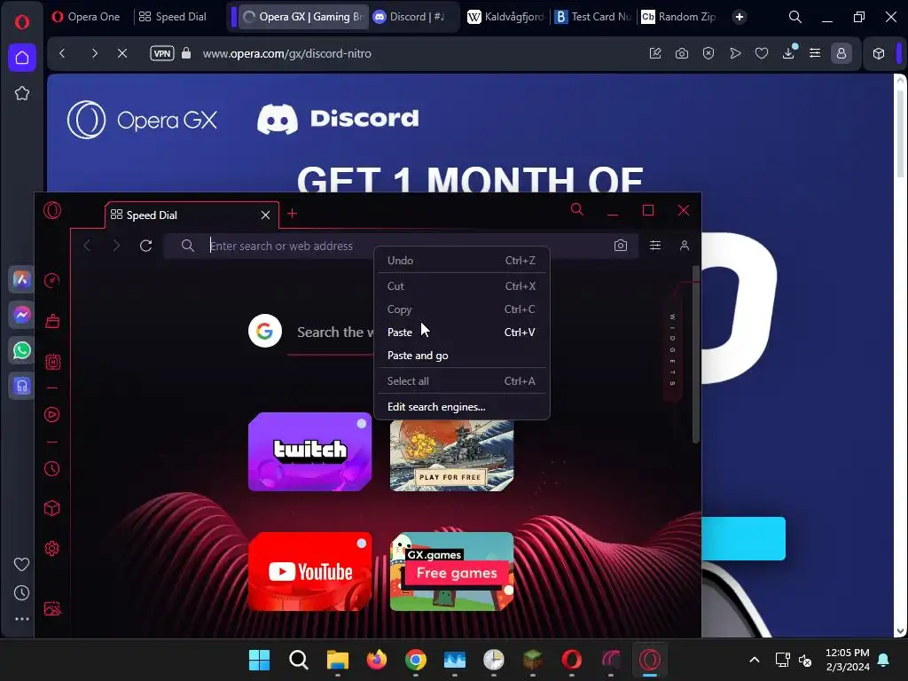Switch to the Random Zip tab
This screenshot has width=908, height=681.
tap(678, 17)
